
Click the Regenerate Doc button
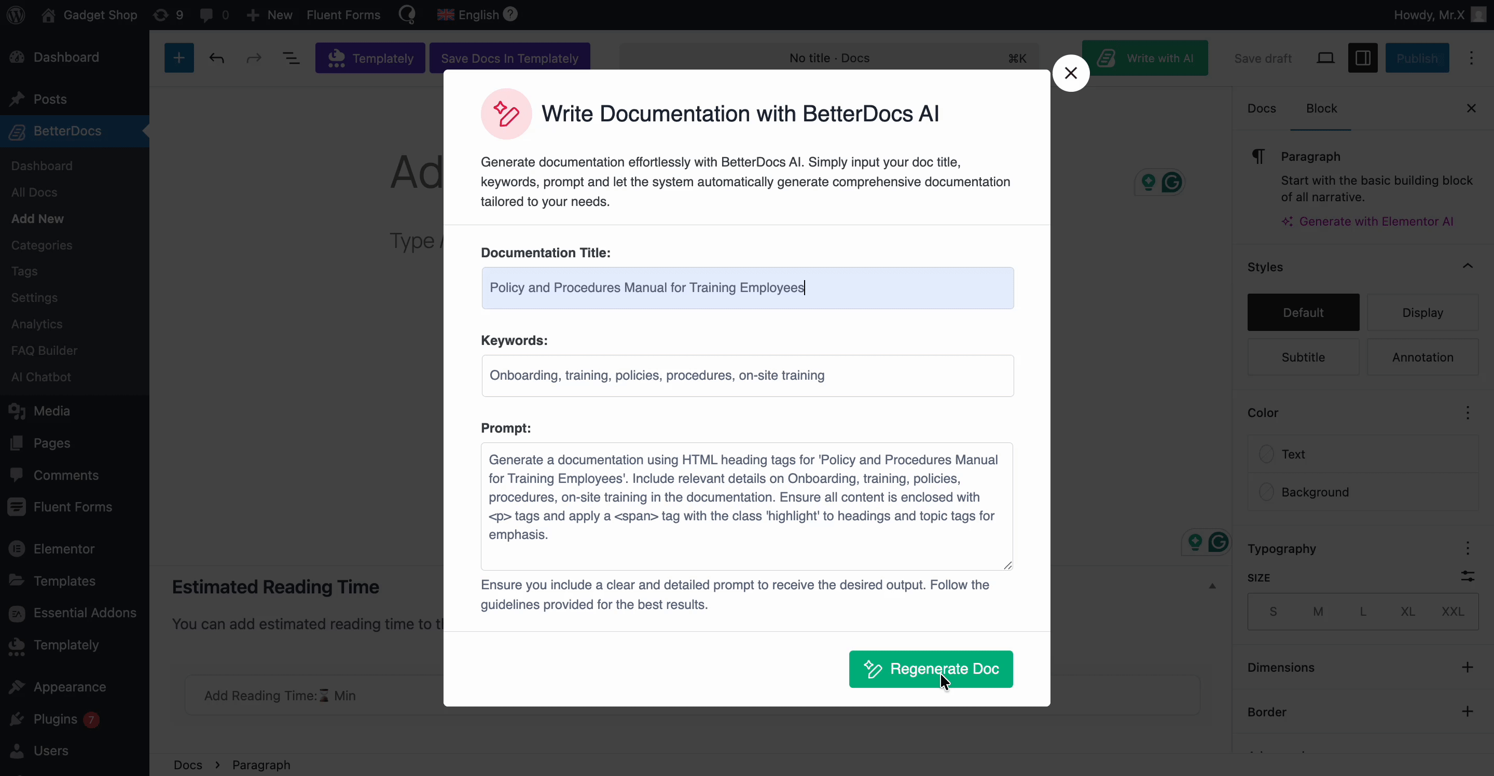[931, 669]
